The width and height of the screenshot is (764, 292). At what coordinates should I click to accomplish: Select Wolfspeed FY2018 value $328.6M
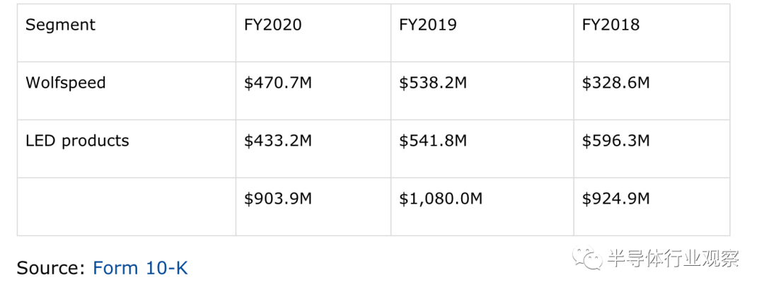click(615, 83)
